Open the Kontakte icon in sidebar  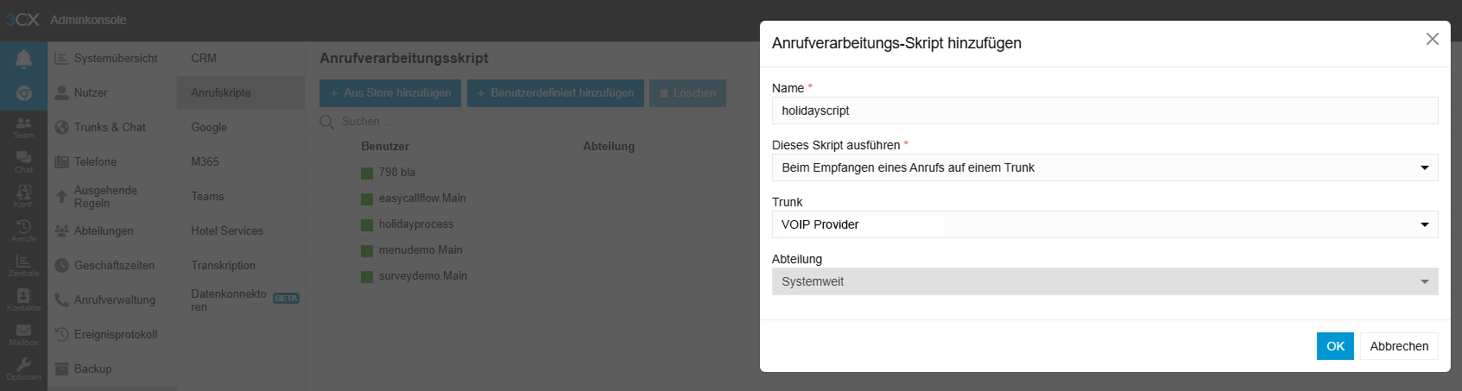coord(23,300)
